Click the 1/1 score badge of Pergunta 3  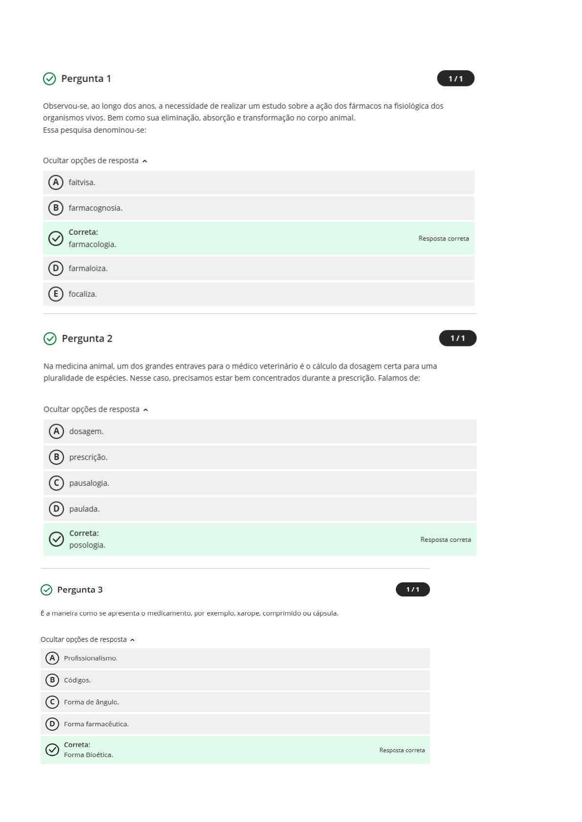[x=413, y=590]
